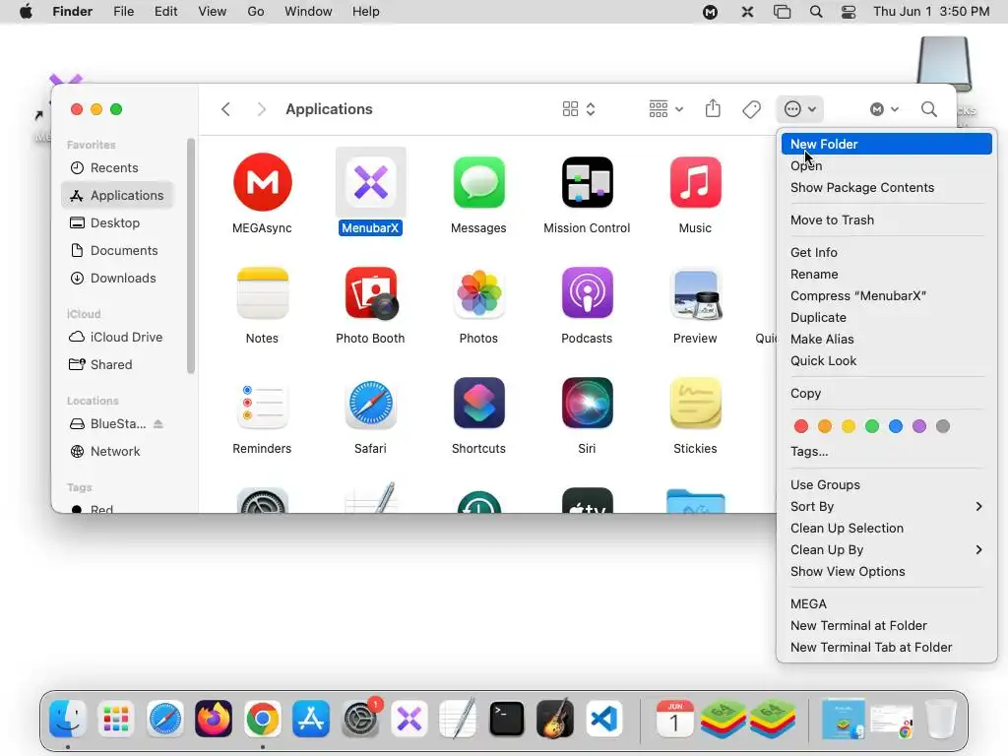Viewport: 1008px width, 756px height.
Task: Open Control Center in menu bar
Action: (x=848, y=12)
